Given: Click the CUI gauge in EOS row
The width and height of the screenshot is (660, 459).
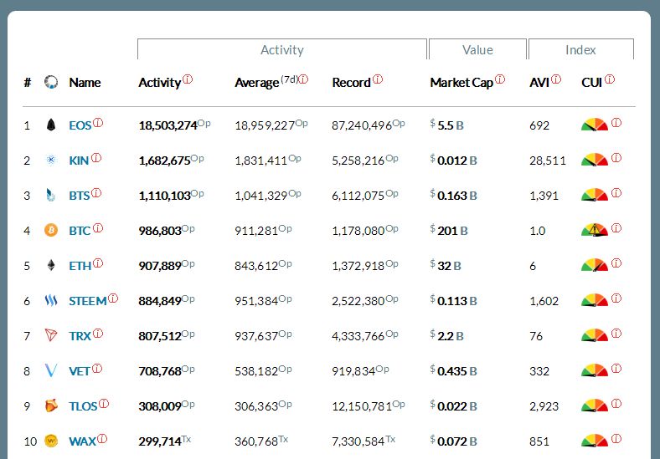Looking at the screenshot, I should 595,125.
